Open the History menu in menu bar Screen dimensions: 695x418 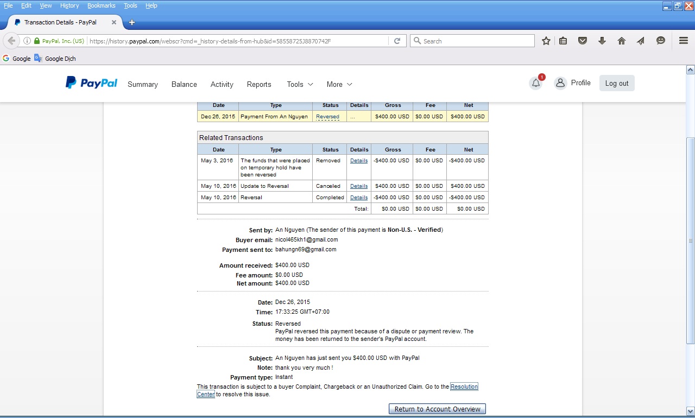(69, 5)
